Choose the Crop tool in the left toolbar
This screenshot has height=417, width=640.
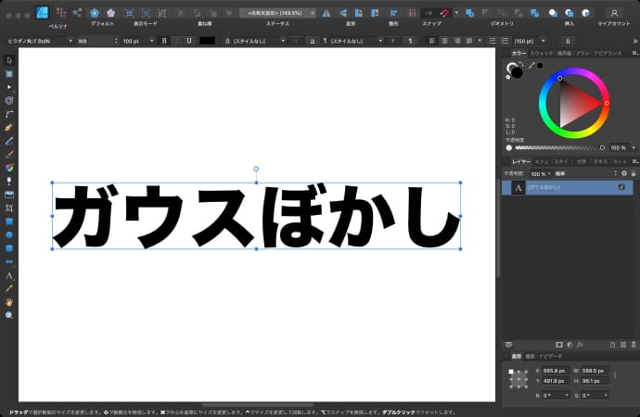(9, 208)
